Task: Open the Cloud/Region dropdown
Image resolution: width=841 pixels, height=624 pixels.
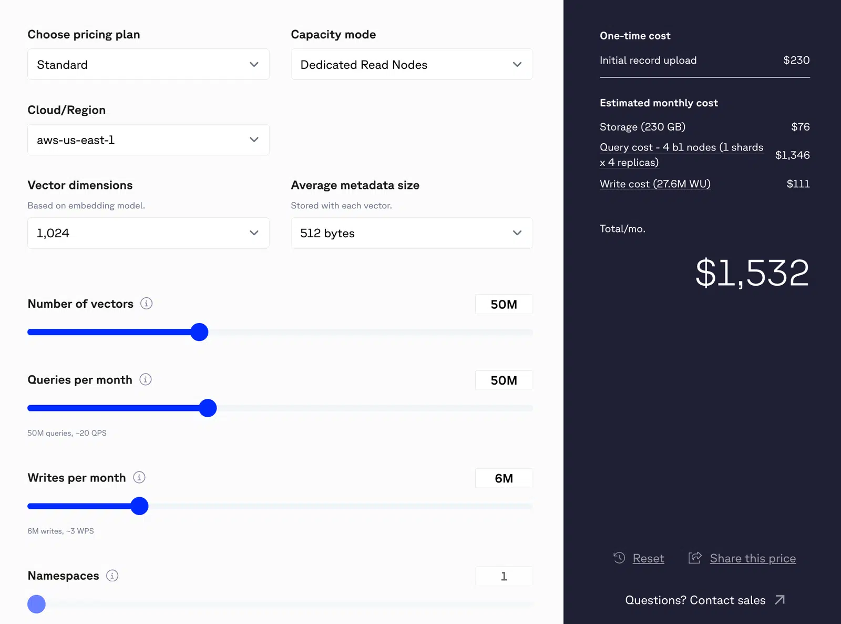Action: click(x=148, y=139)
